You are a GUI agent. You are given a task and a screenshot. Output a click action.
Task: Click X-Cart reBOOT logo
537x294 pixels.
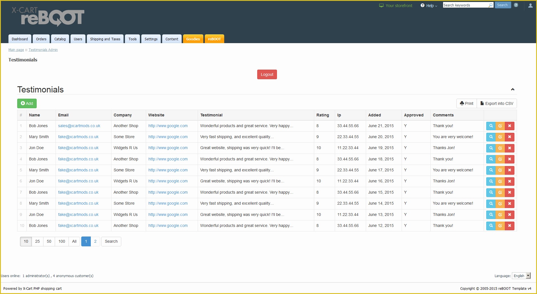tap(48, 17)
